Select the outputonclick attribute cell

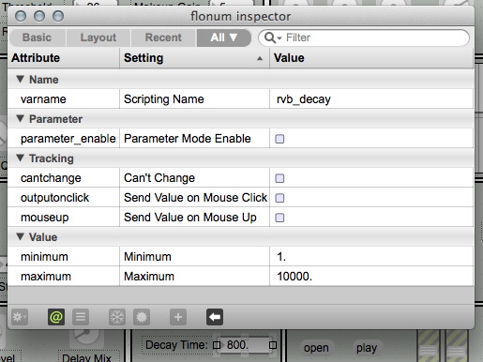64,198
